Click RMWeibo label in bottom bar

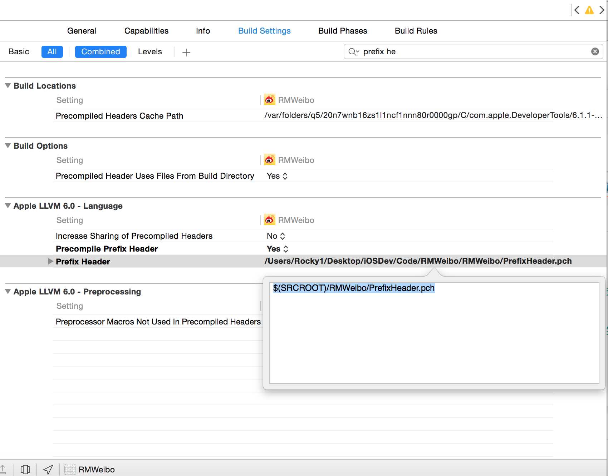coord(97,470)
